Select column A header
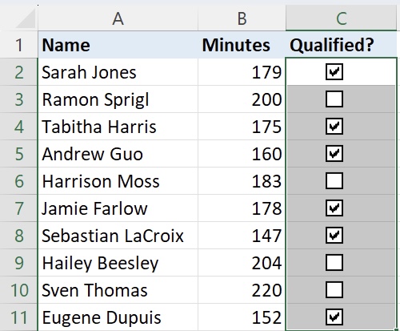 (118, 18)
